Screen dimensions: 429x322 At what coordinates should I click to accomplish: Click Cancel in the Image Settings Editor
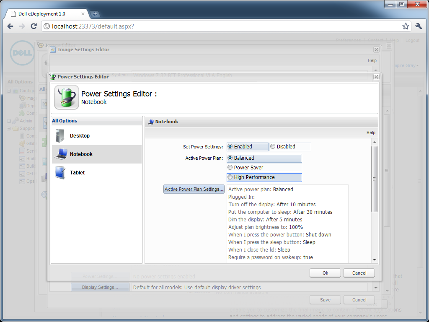359,300
